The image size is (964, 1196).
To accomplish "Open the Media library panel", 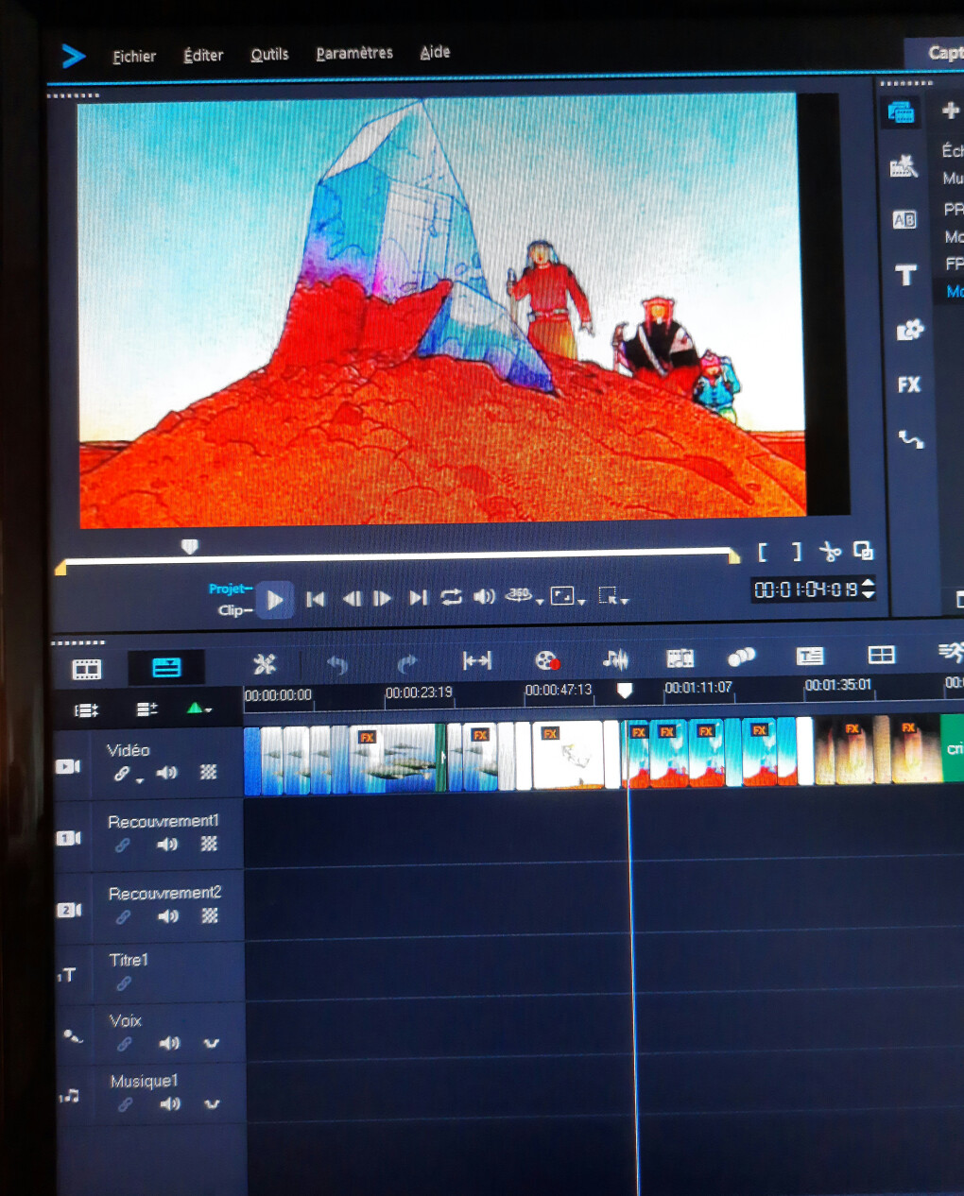I will tap(901, 112).
